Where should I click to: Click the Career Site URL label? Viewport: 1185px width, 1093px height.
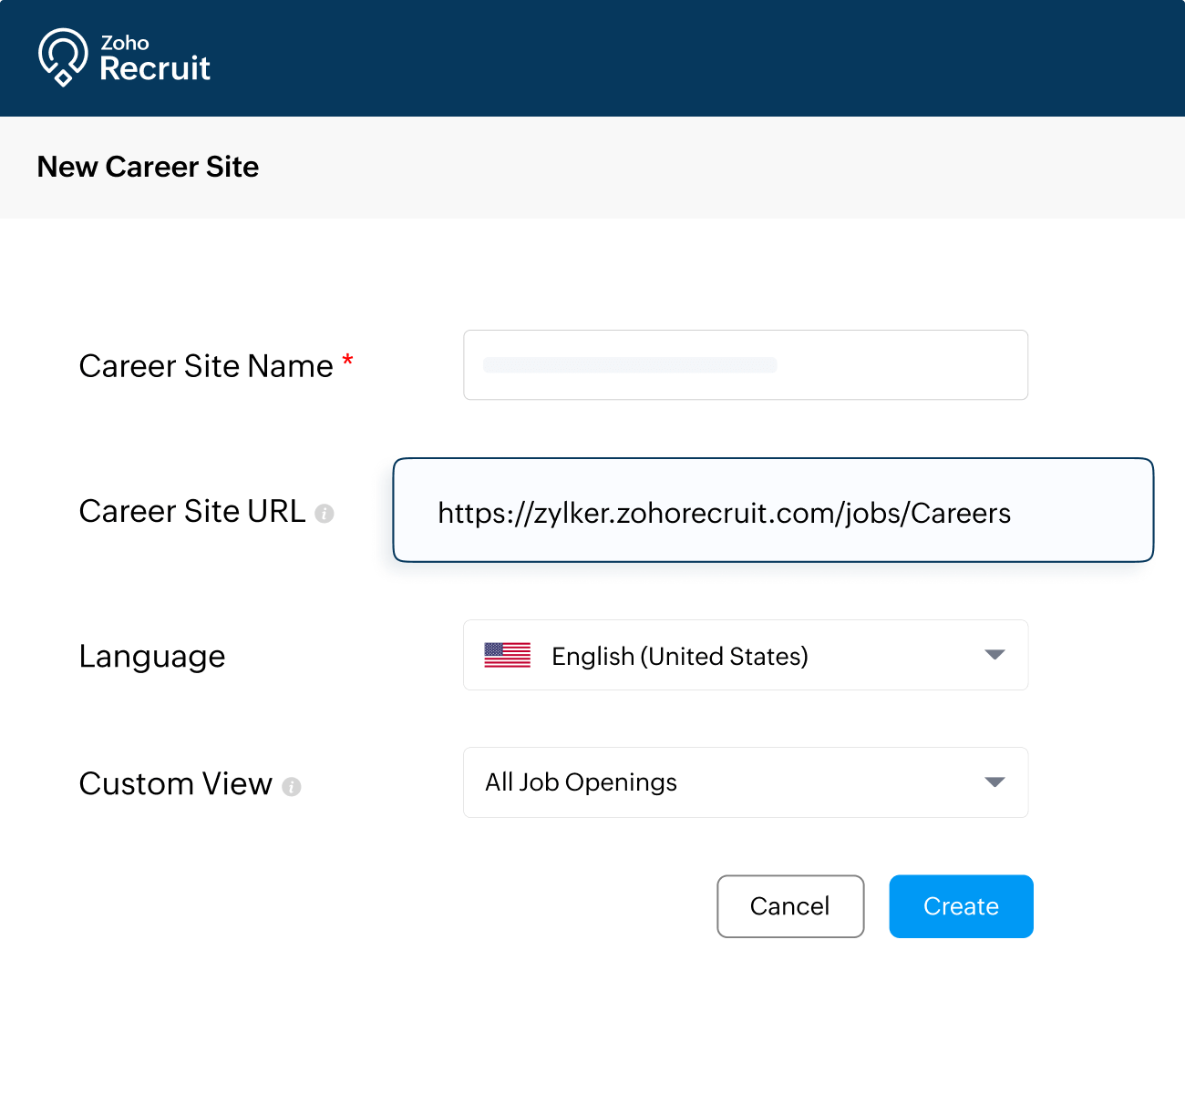click(192, 511)
